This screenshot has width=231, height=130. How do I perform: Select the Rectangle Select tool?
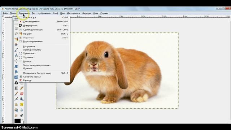click(x=16, y=28)
